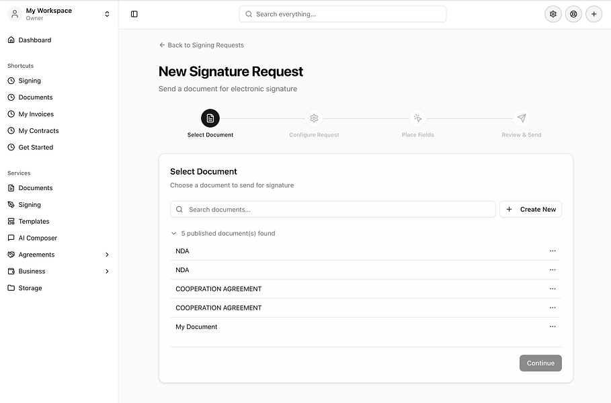The image size is (611, 403).
Task: Focus the Search documents field
Action: point(333,210)
